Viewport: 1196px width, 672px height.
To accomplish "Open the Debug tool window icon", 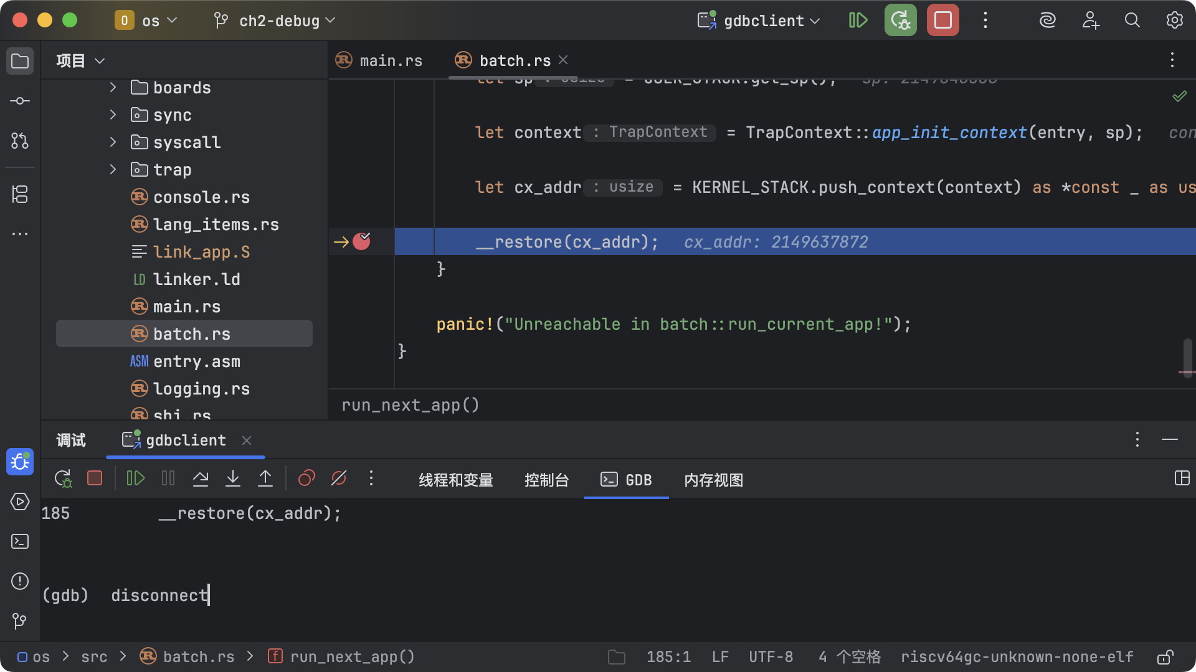I will click(x=20, y=462).
